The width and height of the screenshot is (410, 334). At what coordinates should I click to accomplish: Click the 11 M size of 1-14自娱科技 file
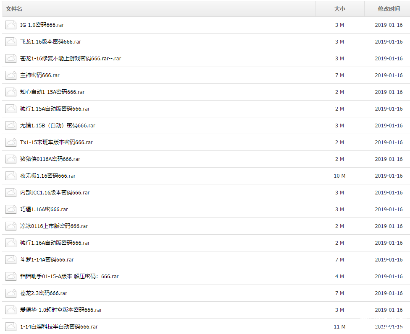[340, 327]
